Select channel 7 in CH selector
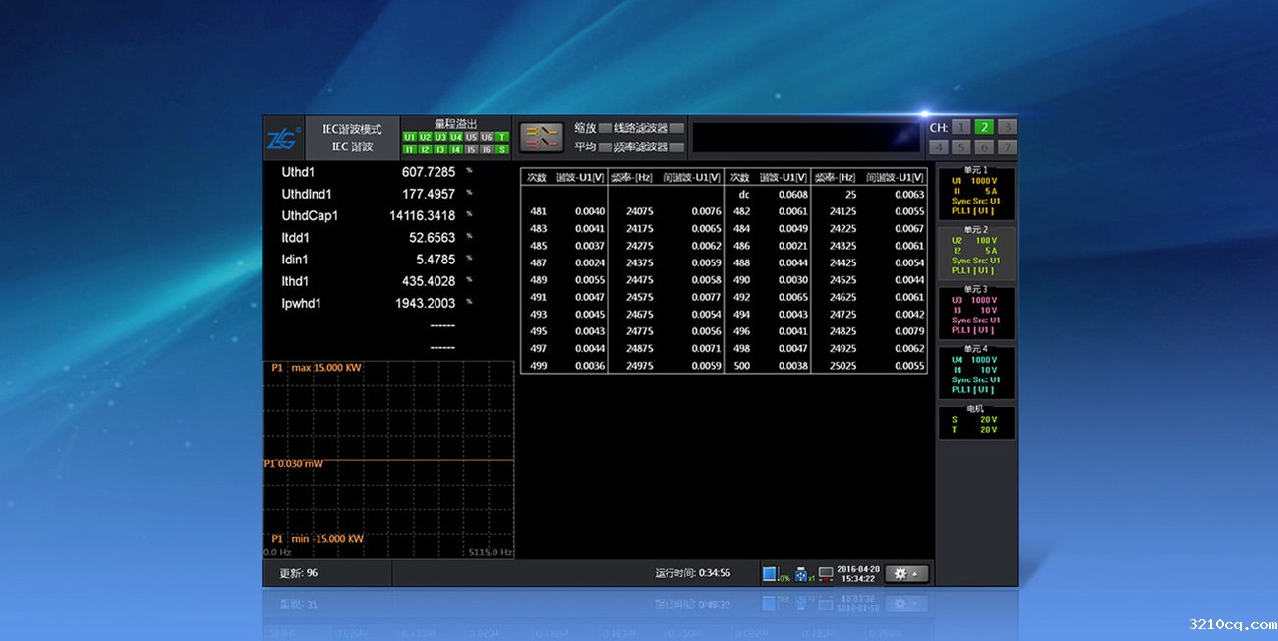 (1006, 147)
